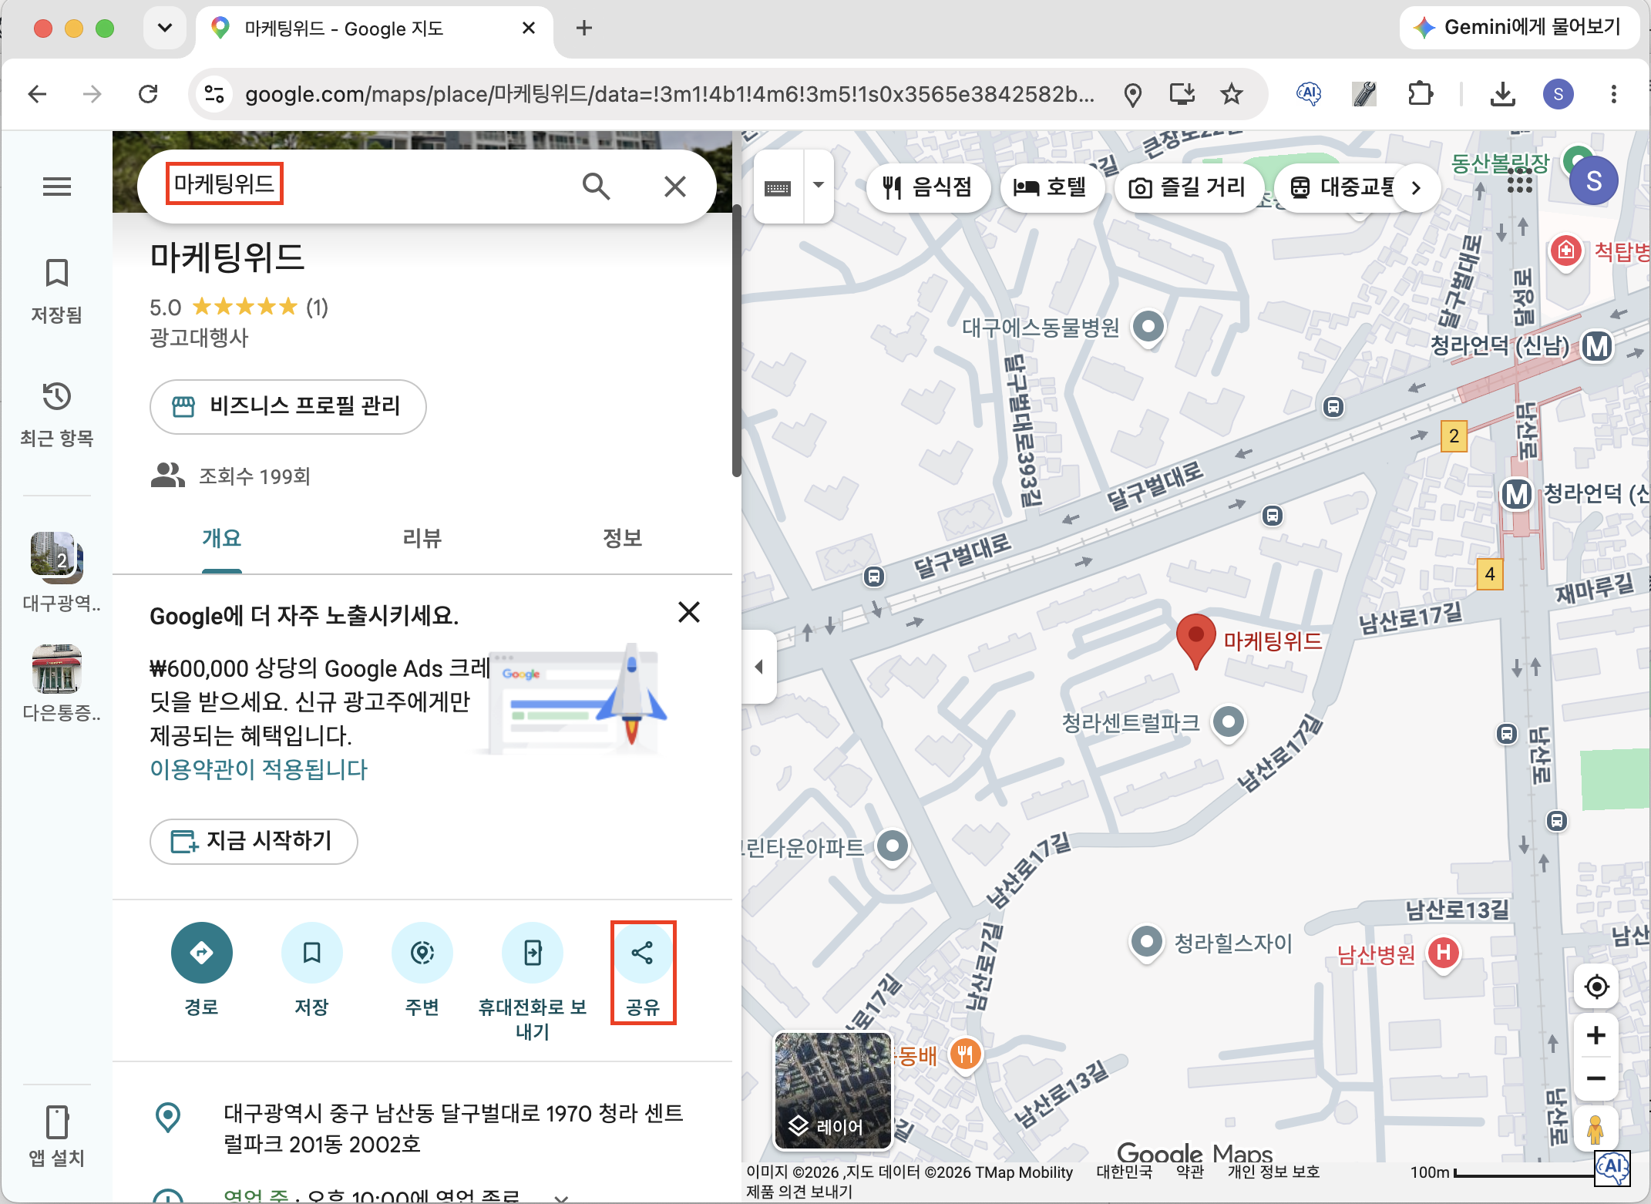Viewport: 1651px width, 1204px height.
Task: Click 제품 의견 보내기 link
Action: tap(799, 1191)
